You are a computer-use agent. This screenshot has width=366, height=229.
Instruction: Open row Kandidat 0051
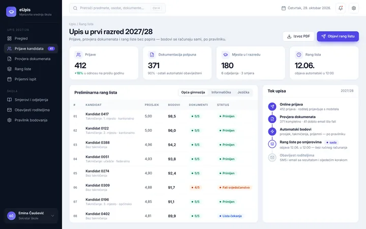tap(164, 159)
